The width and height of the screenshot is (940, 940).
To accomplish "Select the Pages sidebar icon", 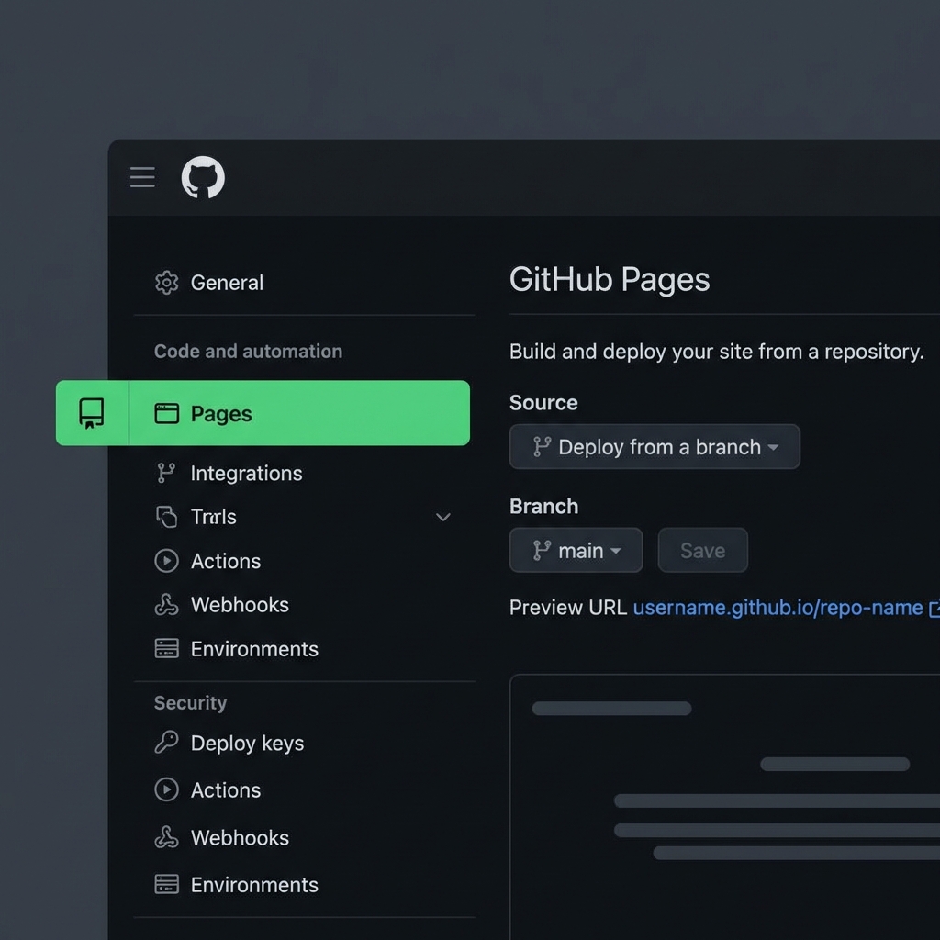I will pos(166,413).
